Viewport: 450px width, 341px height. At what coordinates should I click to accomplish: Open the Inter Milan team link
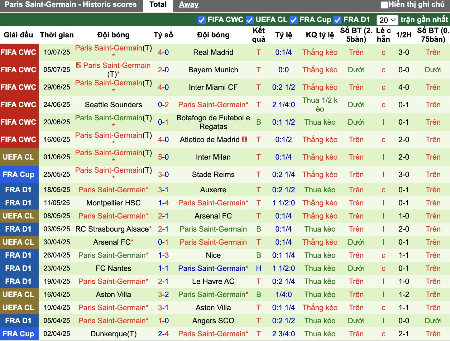pos(213,157)
